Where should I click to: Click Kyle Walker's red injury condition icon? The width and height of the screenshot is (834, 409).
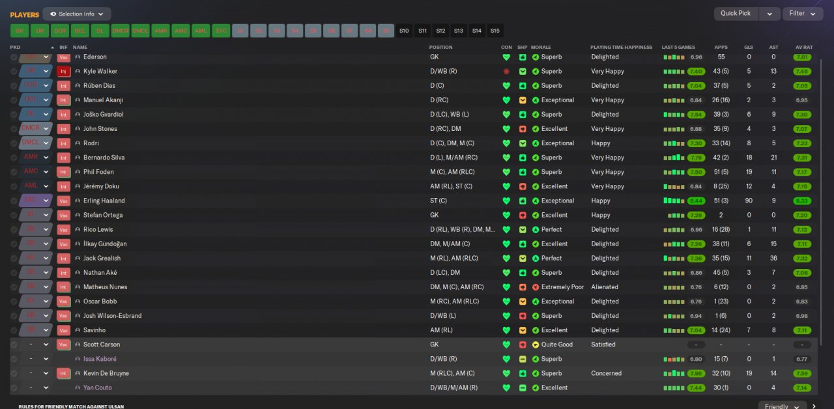click(506, 72)
